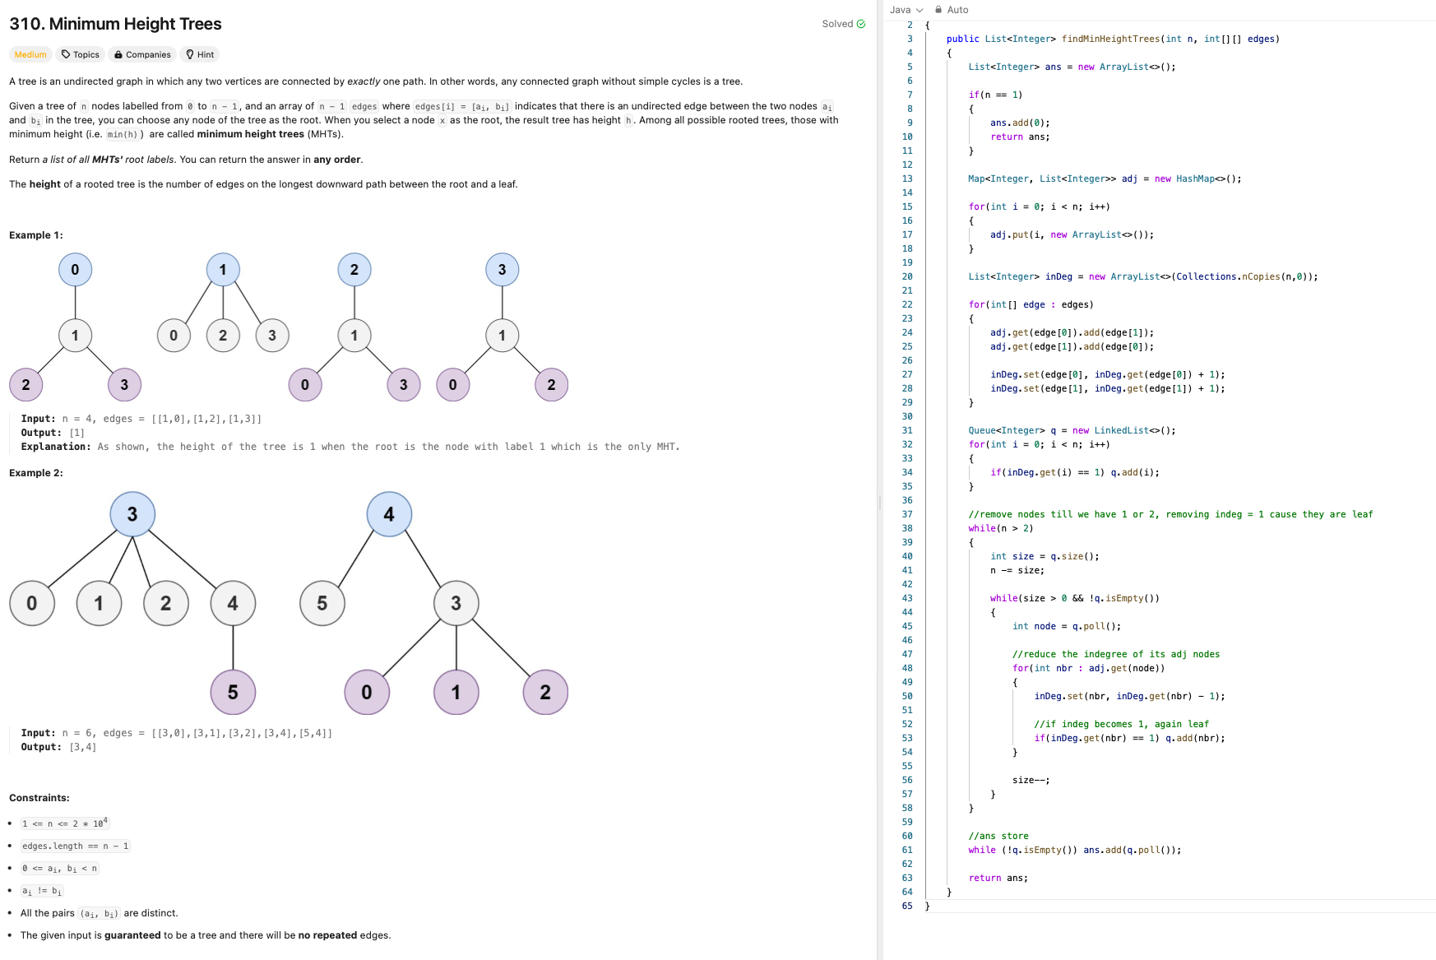Click the 'All the pairs are distinct' constraint

(99, 913)
